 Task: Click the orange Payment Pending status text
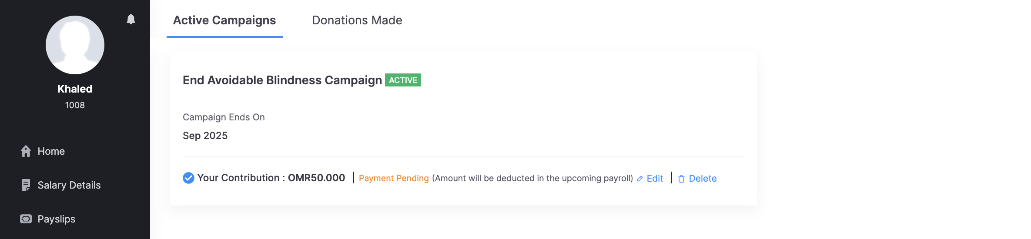[x=394, y=179]
